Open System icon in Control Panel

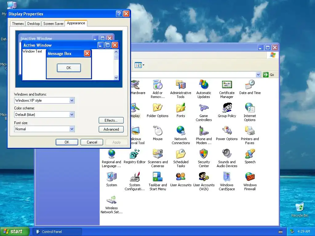(x=111, y=177)
